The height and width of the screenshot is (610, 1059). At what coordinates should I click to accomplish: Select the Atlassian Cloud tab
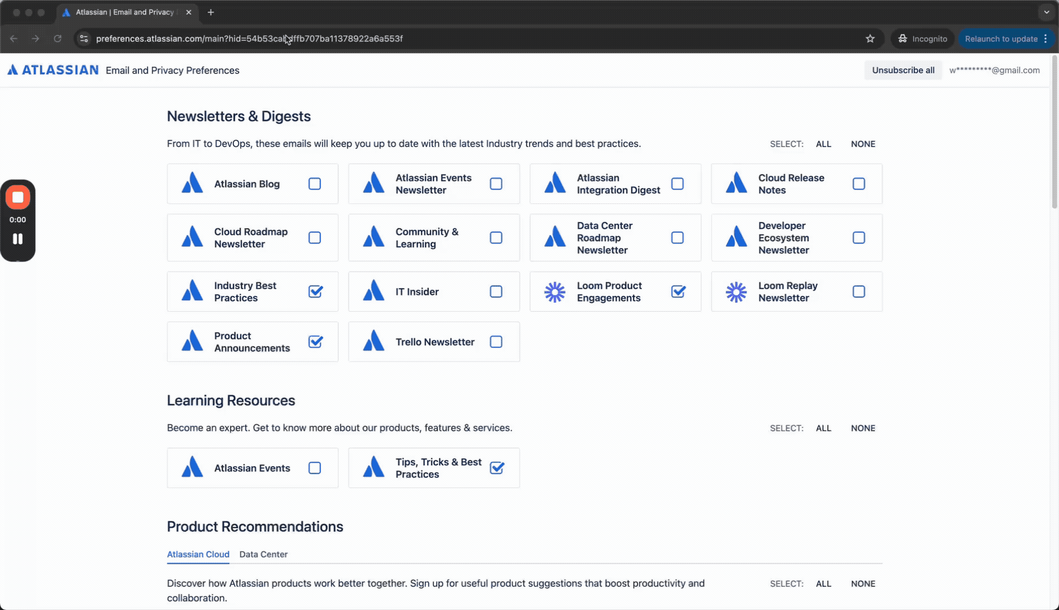[x=198, y=554]
